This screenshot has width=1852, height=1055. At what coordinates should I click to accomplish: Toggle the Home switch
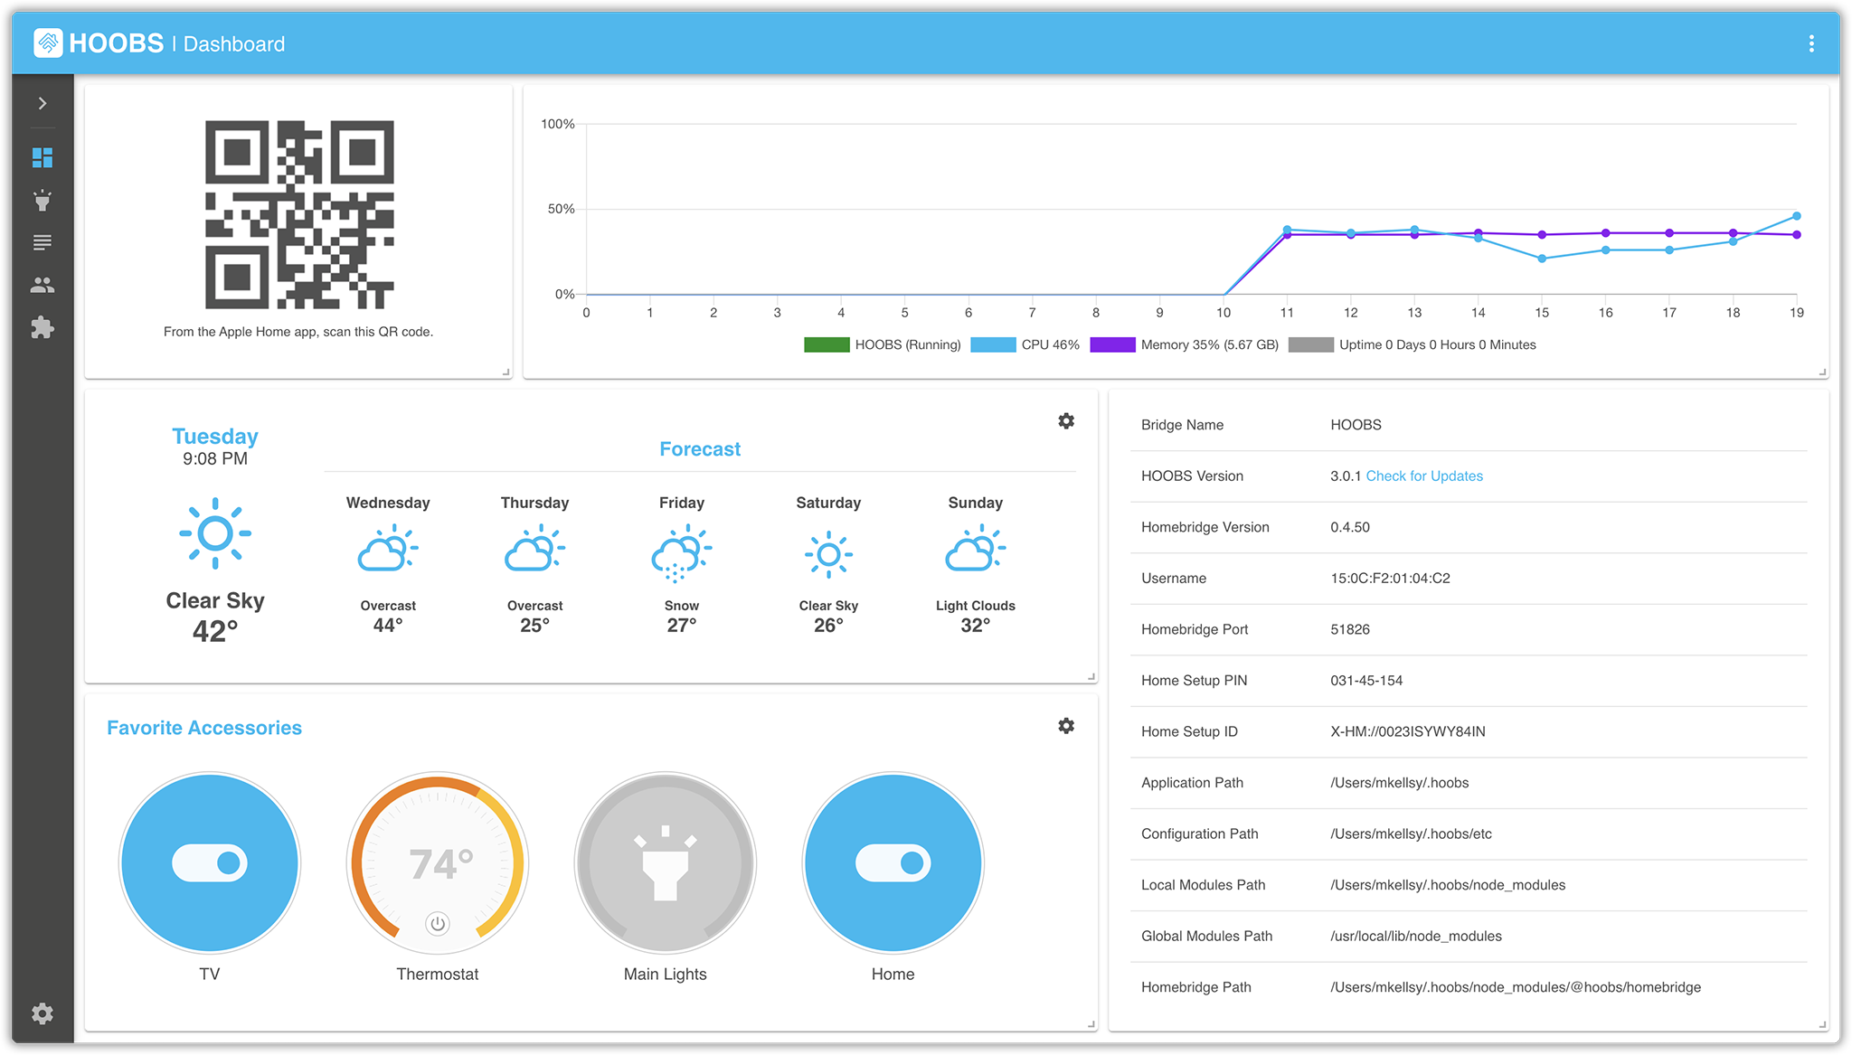click(x=893, y=862)
